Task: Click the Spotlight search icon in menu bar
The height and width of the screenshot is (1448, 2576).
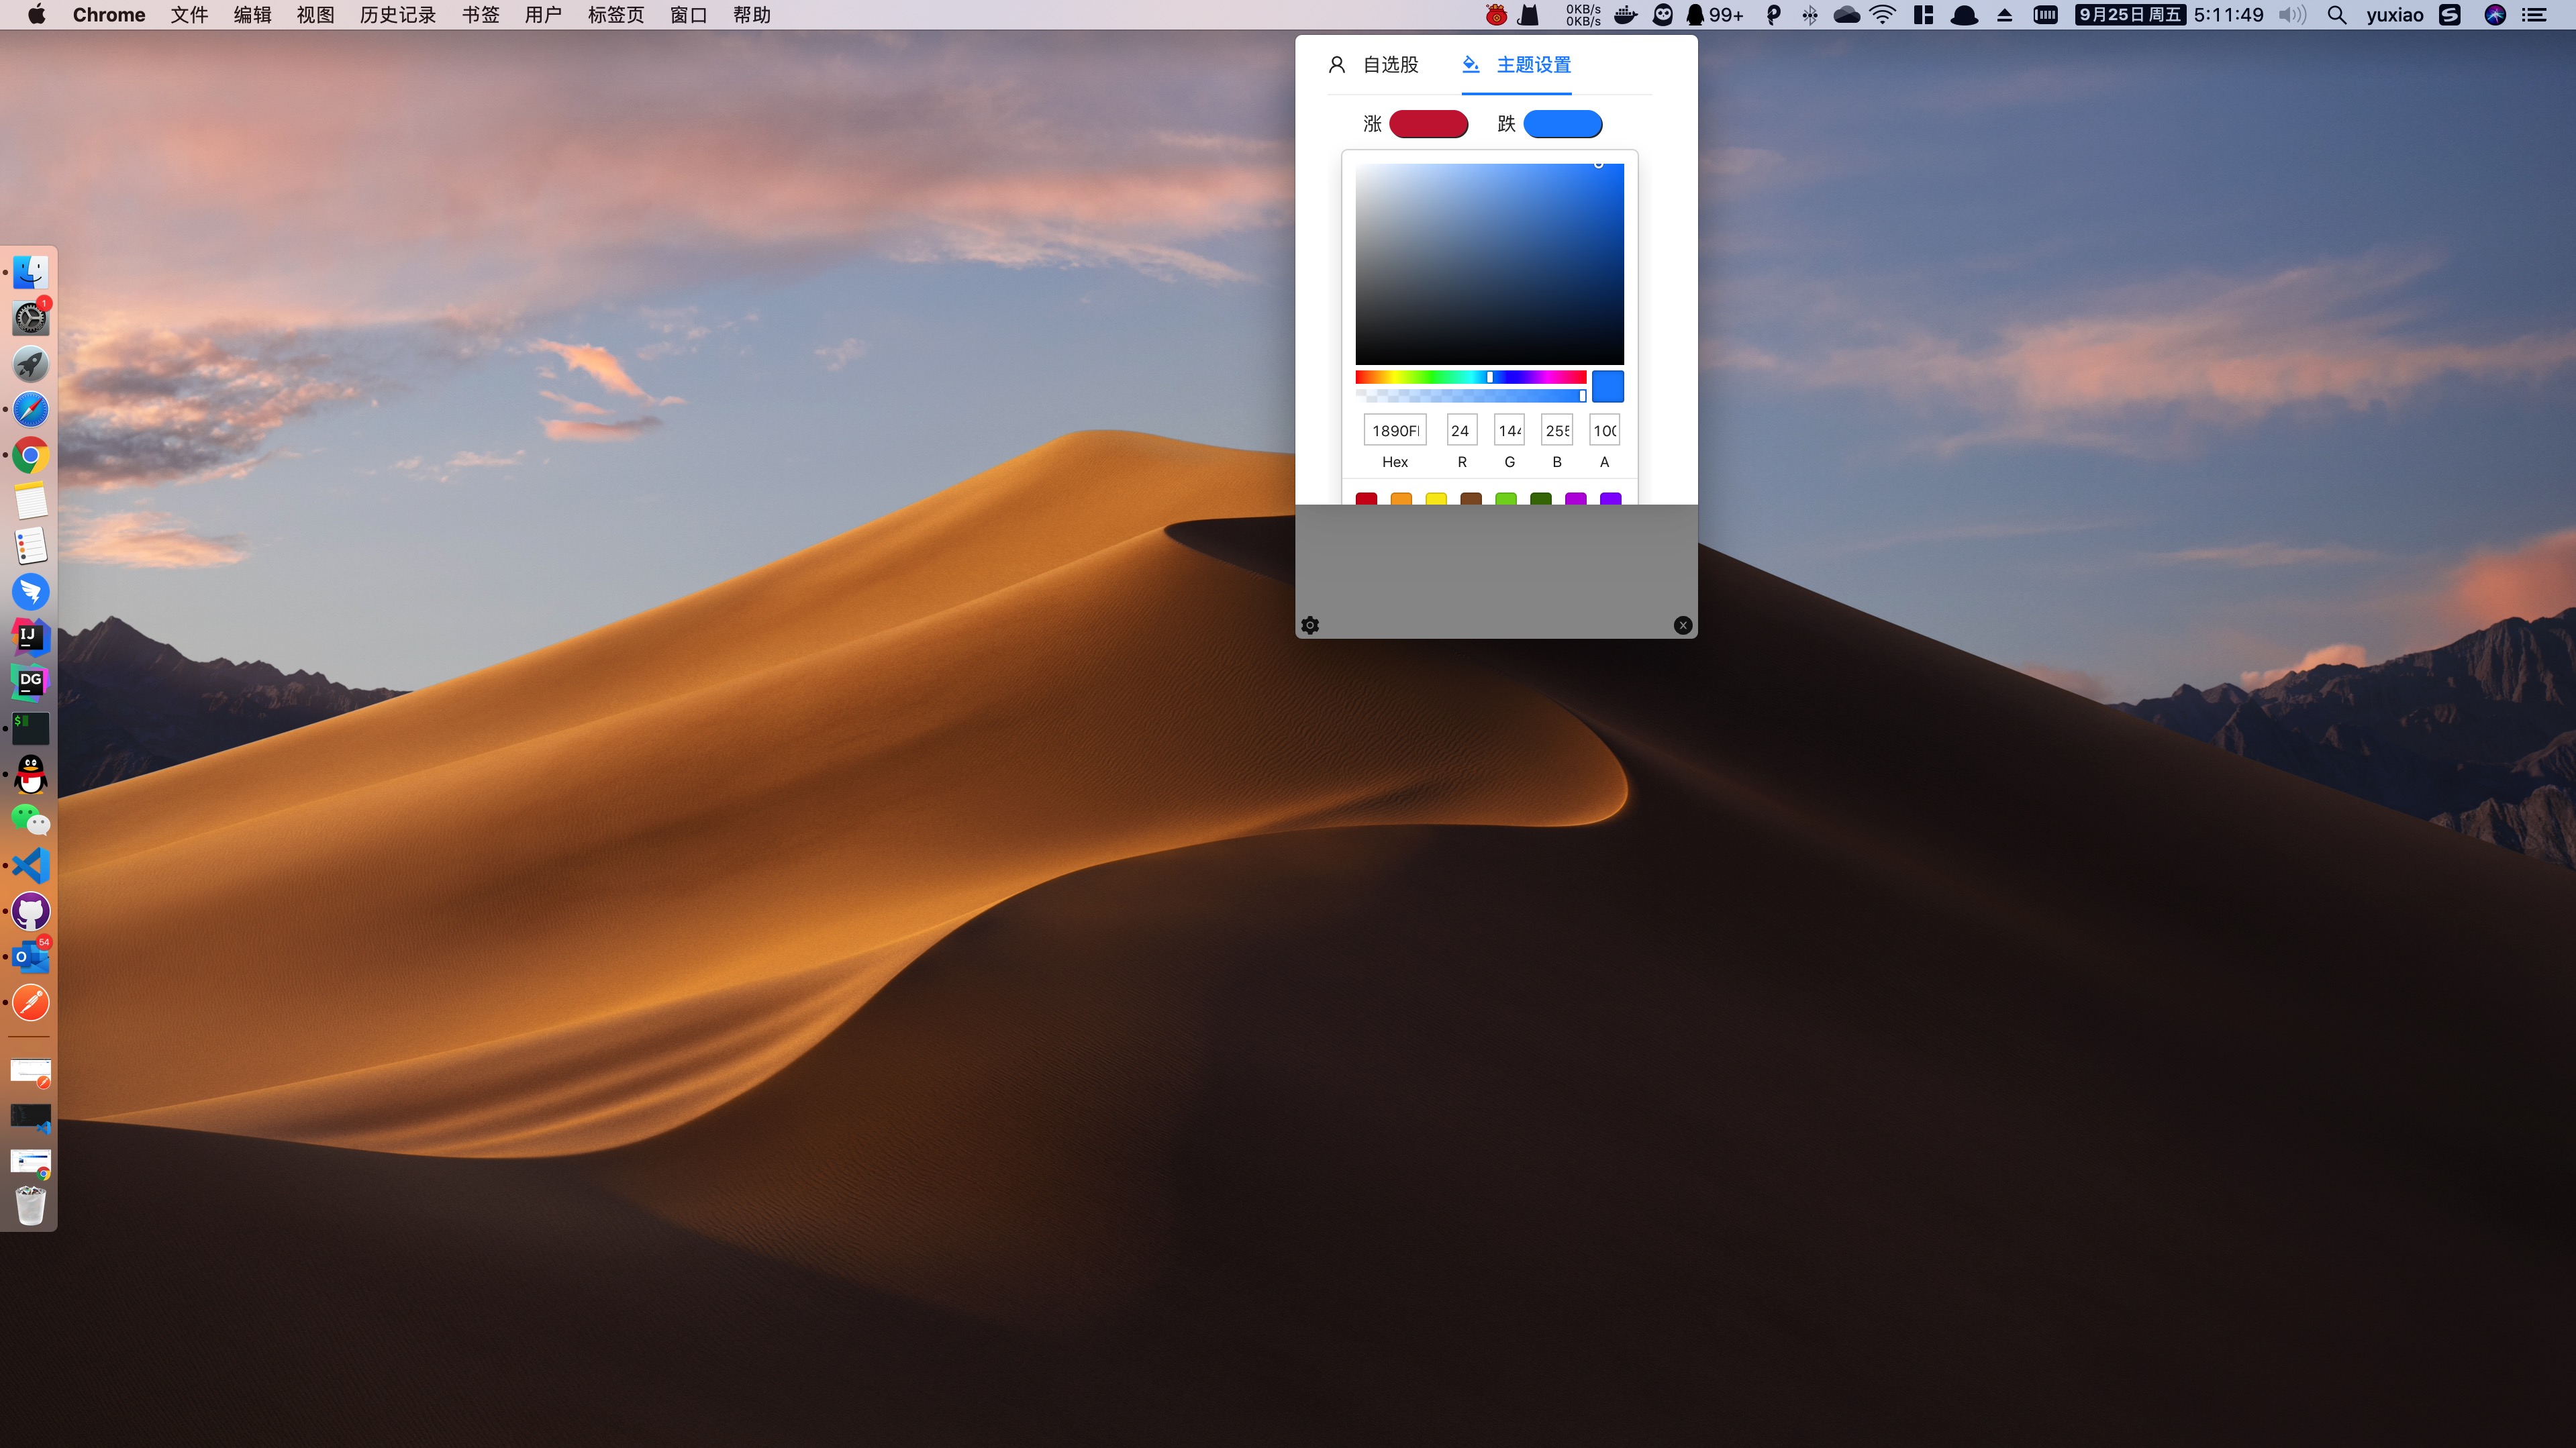Action: (2336, 15)
